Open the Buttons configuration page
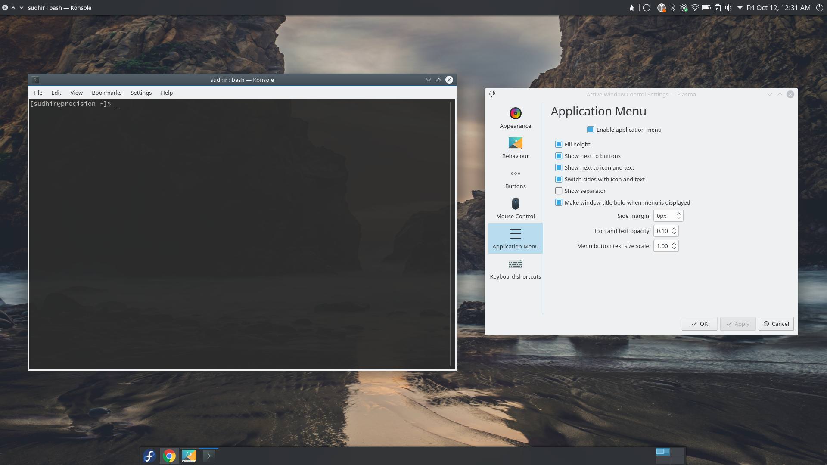Viewport: 827px width, 465px height. click(515, 177)
